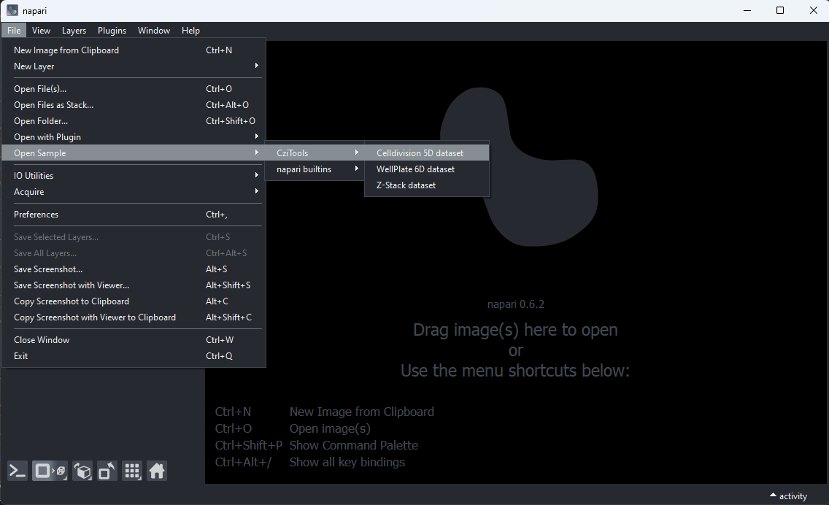Select Open File(s)... entry
The height and width of the screenshot is (505, 829).
(134, 89)
